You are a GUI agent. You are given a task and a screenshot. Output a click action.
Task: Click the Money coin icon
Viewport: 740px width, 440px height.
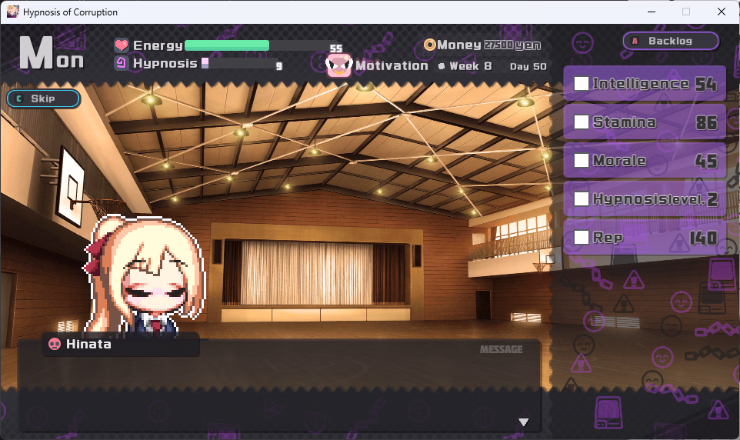pos(429,45)
